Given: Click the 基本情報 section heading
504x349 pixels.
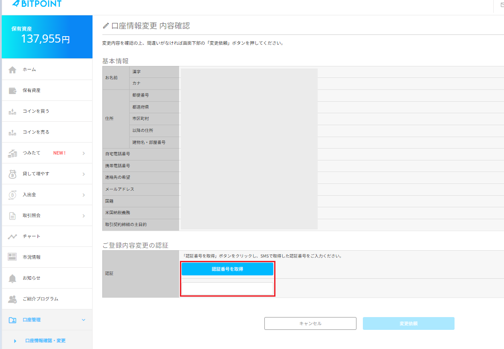Looking at the screenshot, I should pos(116,61).
